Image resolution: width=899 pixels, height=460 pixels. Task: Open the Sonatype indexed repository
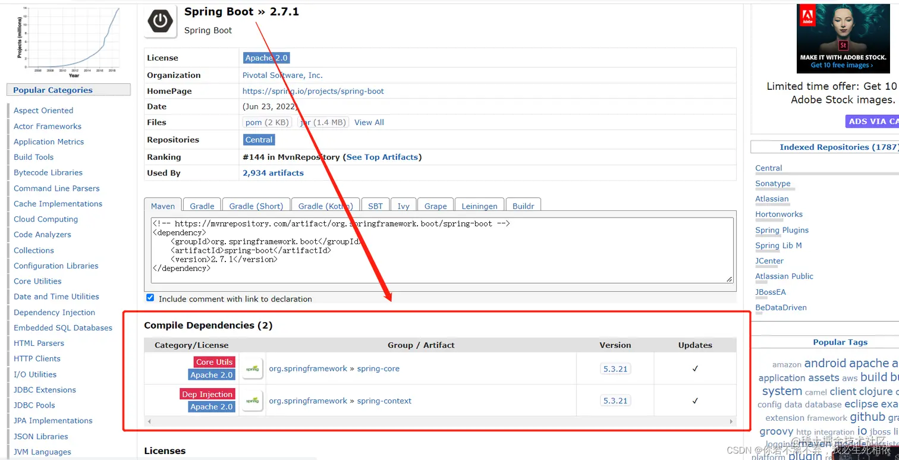pyautogui.click(x=772, y=184)
